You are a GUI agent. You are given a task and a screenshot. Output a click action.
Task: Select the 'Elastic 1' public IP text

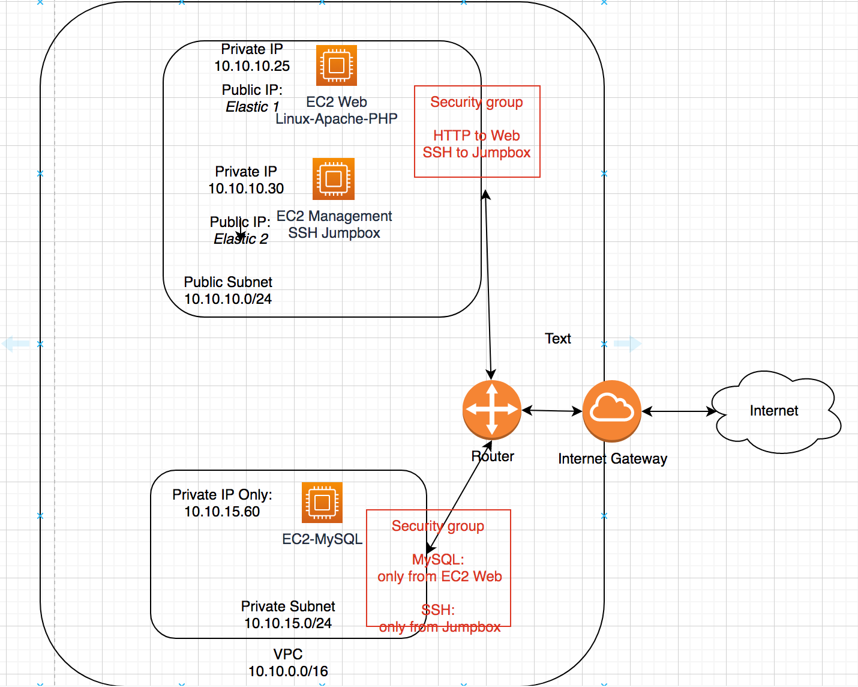(x=252, y=107)
